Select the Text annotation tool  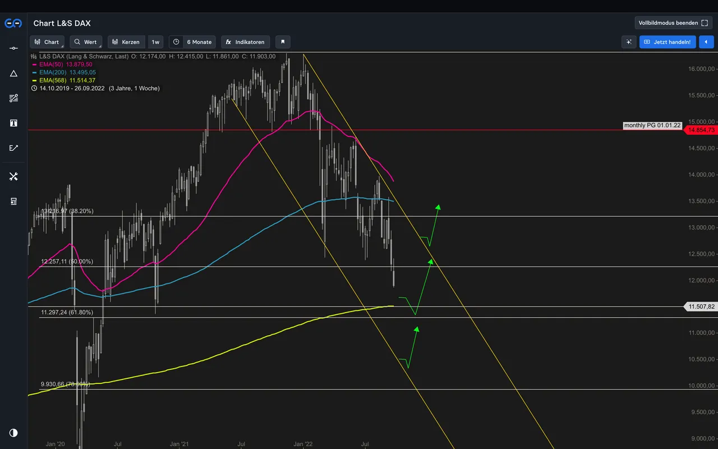pos(13,123)
